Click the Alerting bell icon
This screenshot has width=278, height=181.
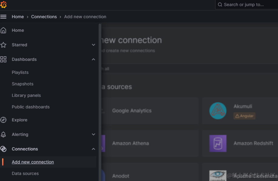click(3, 134)
